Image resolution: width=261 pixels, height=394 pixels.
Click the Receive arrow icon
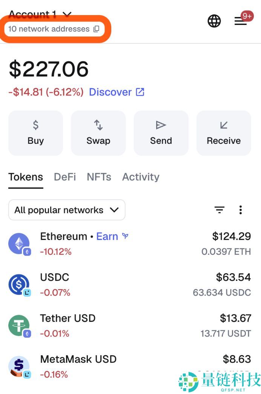point(223,125)
